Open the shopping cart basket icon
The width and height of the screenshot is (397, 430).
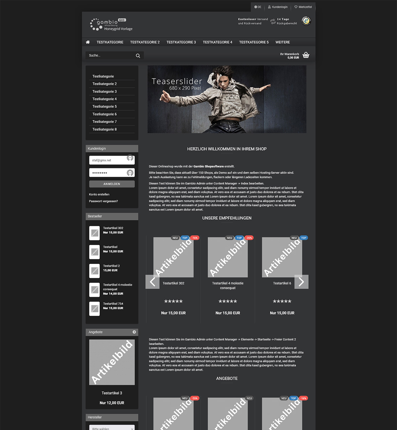coord(306,55)
